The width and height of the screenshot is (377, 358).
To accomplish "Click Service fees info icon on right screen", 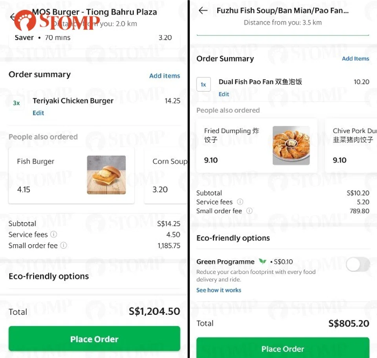I will tap(240, 202).
